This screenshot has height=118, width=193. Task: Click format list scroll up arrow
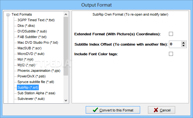(x=66, y=14)
